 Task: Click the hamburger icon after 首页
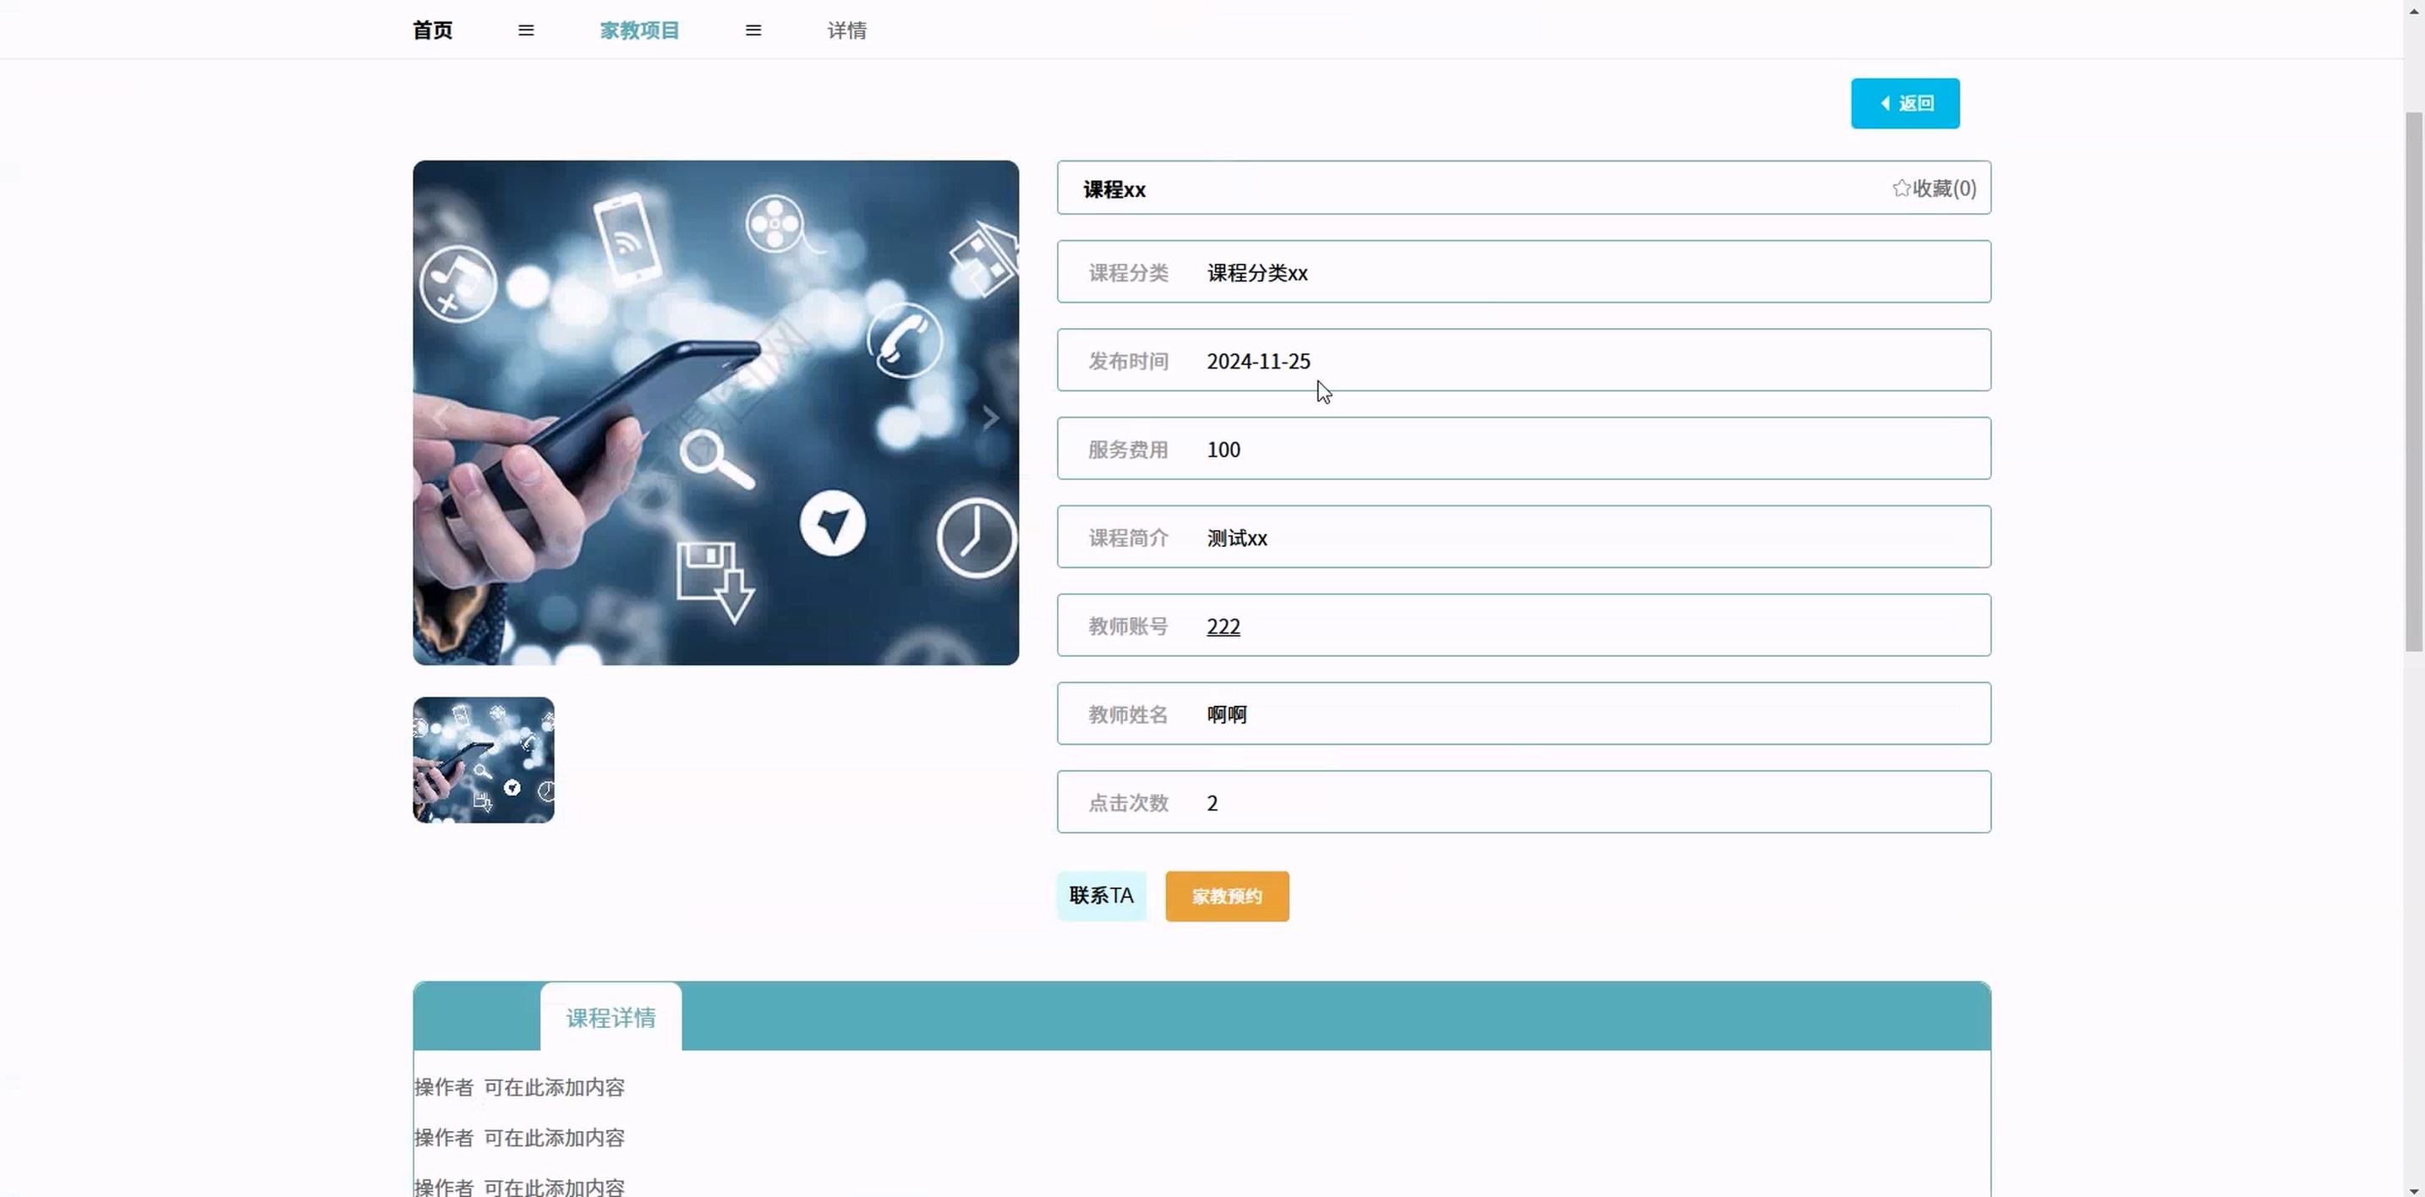(x=526, y=30)
